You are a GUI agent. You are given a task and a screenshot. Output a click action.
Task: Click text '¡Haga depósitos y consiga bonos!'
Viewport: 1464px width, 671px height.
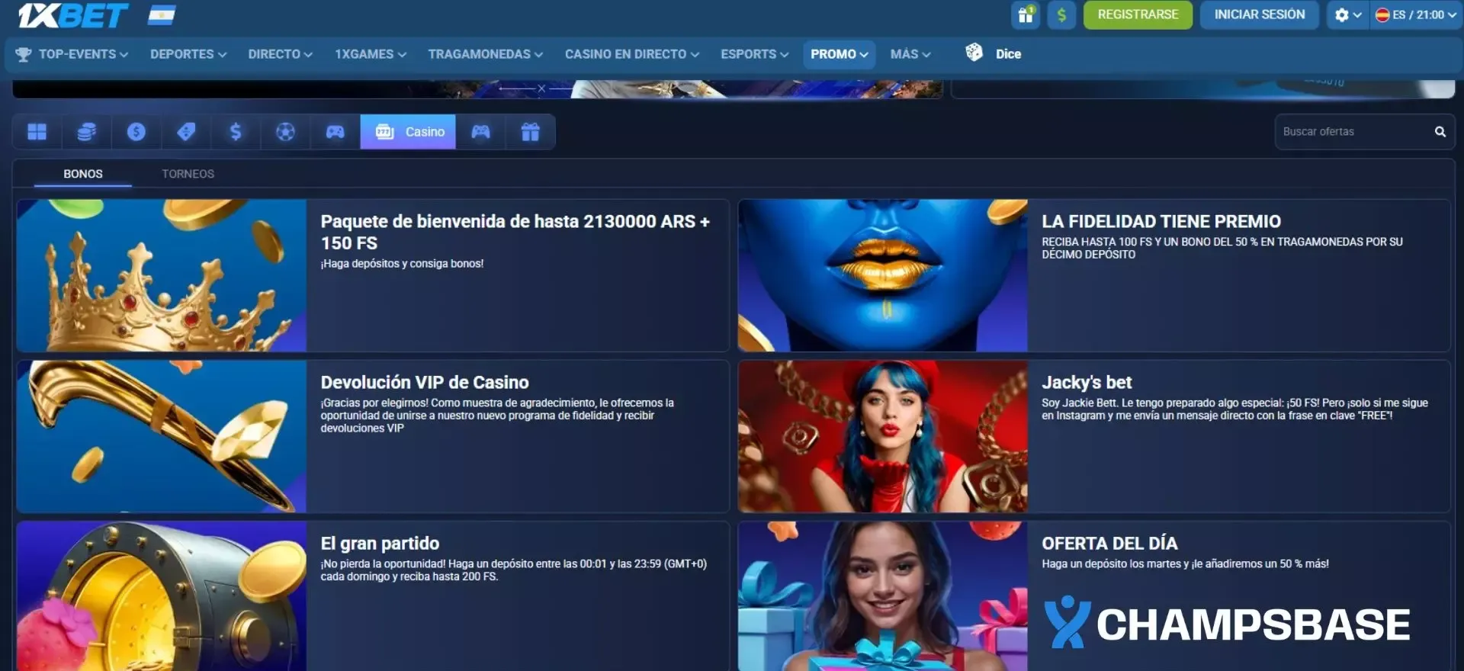coord(402,264)
